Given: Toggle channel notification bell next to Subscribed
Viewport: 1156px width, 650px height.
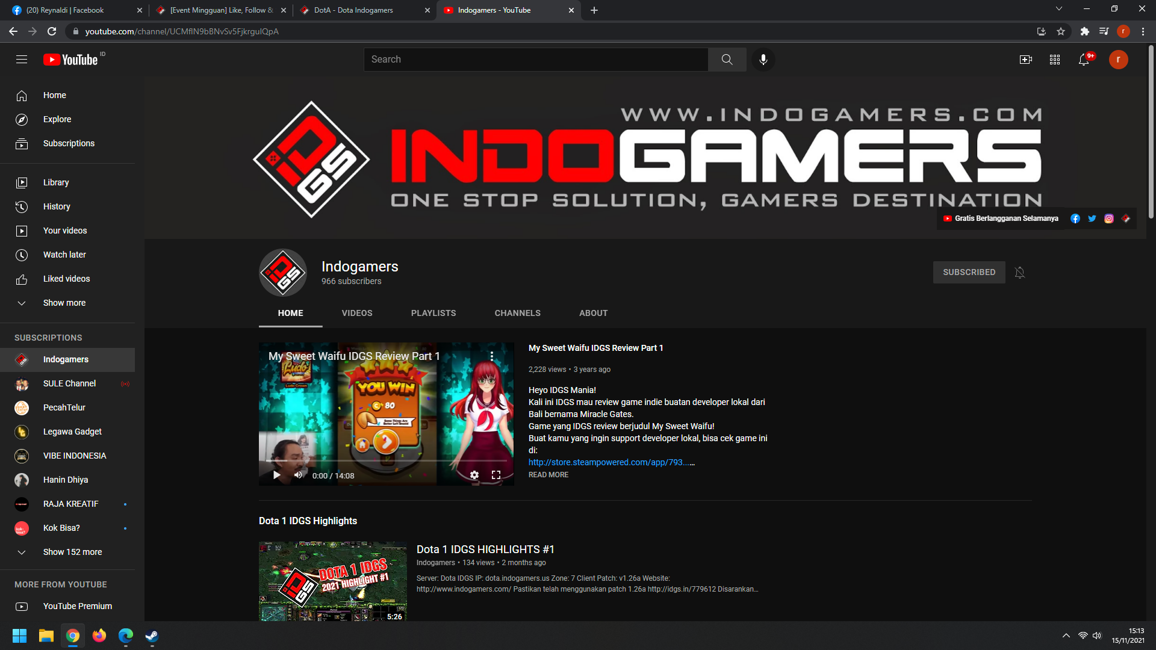Looking at the screenshot, I should pos(1019,273).
